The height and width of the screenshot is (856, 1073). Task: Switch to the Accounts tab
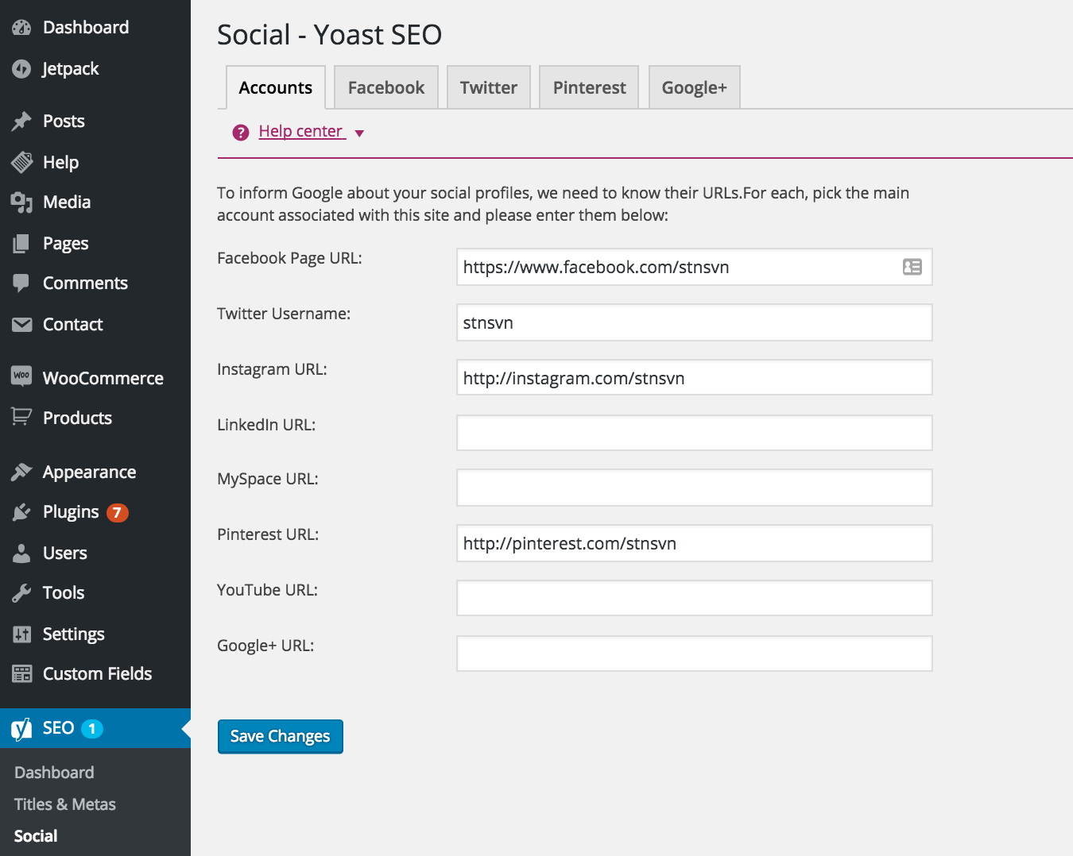[x=275, y=87]
